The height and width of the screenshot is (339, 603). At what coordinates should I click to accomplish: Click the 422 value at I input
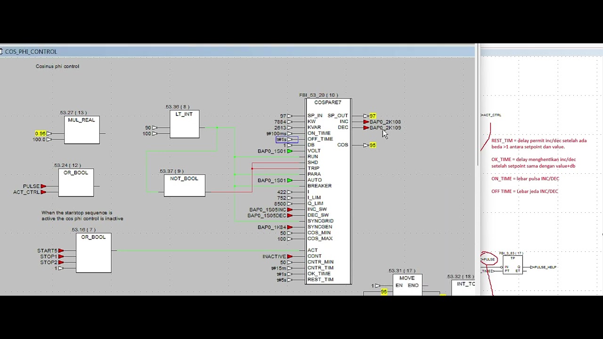282,192
